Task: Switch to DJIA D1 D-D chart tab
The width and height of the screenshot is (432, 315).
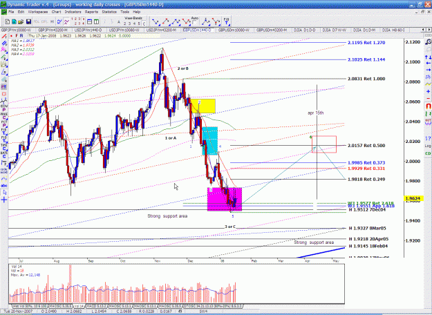Action: click(304, 30)
